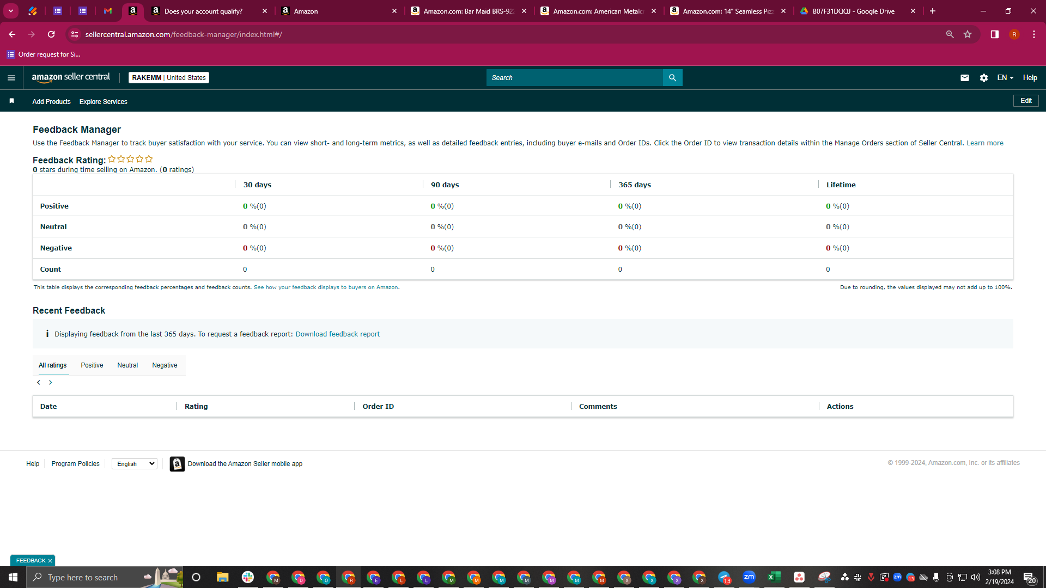Click the Feedback Rating stars

point(130,159)
